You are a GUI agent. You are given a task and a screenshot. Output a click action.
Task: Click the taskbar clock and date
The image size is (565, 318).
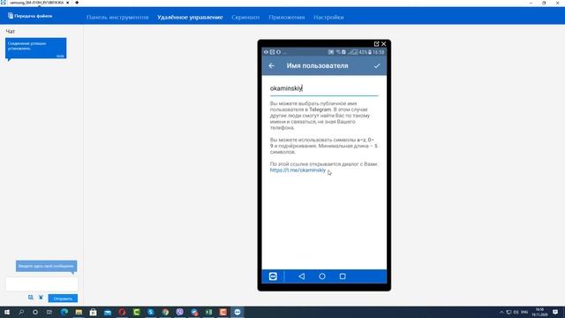point(539,312)
